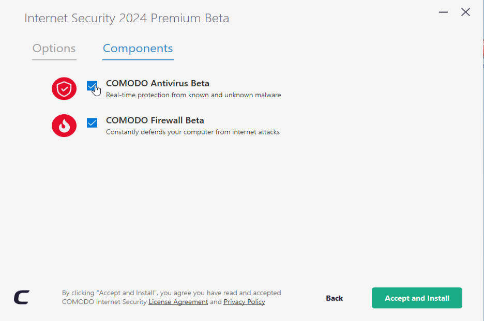Go to previous step with Back
484x321 pixels.
(335, 298)
